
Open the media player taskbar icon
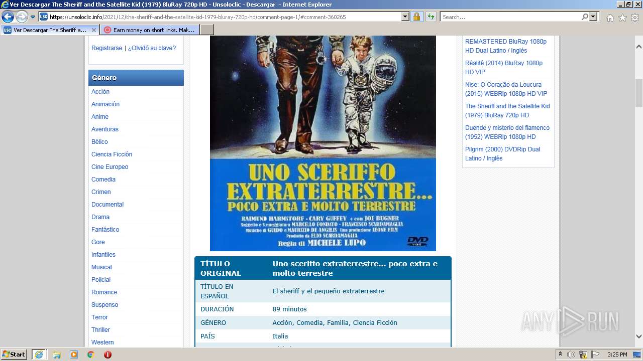pyautogui.click(x=74, y=354)
